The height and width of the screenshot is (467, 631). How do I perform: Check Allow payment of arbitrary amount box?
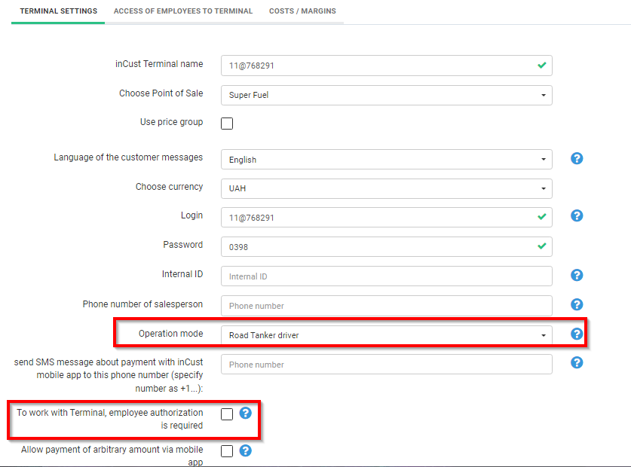(227, 451)
